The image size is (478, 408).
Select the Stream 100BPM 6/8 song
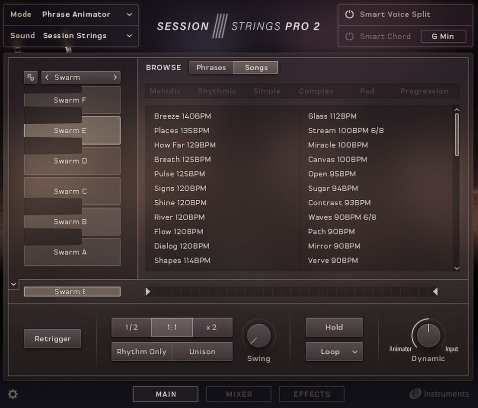346,131
